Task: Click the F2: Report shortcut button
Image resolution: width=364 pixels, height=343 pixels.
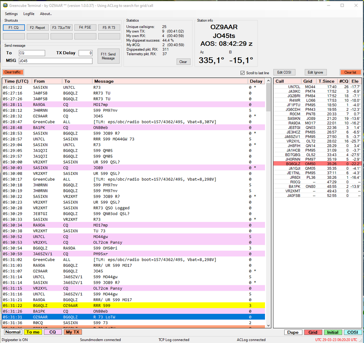Action: (38, 28)
